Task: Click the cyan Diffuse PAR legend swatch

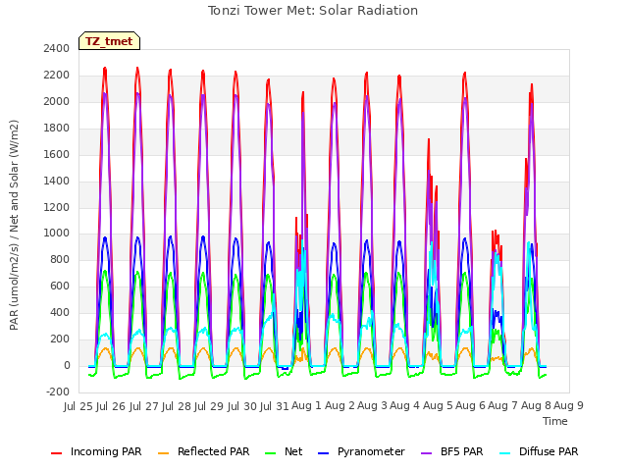Action: pyautogui.click(x=505, y=453)
